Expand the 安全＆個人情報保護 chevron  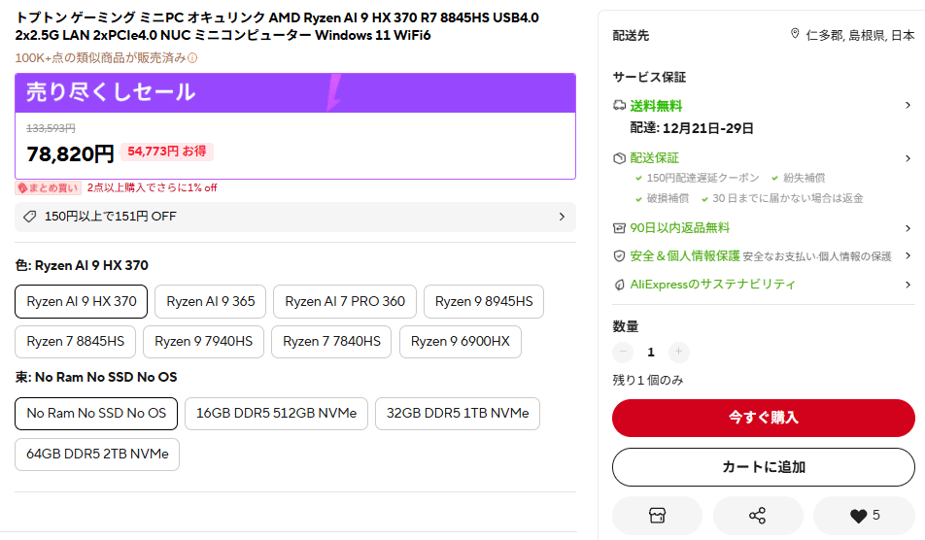click(x=908, y=255)
